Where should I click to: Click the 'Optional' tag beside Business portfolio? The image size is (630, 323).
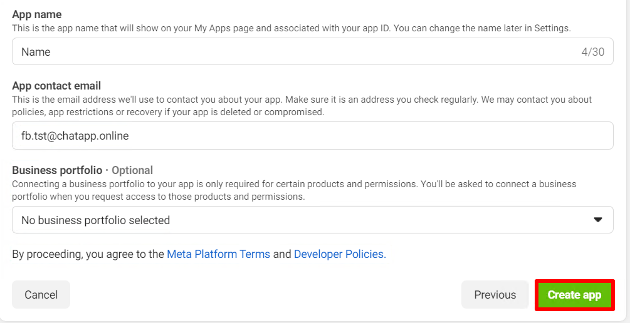(132, 170)
